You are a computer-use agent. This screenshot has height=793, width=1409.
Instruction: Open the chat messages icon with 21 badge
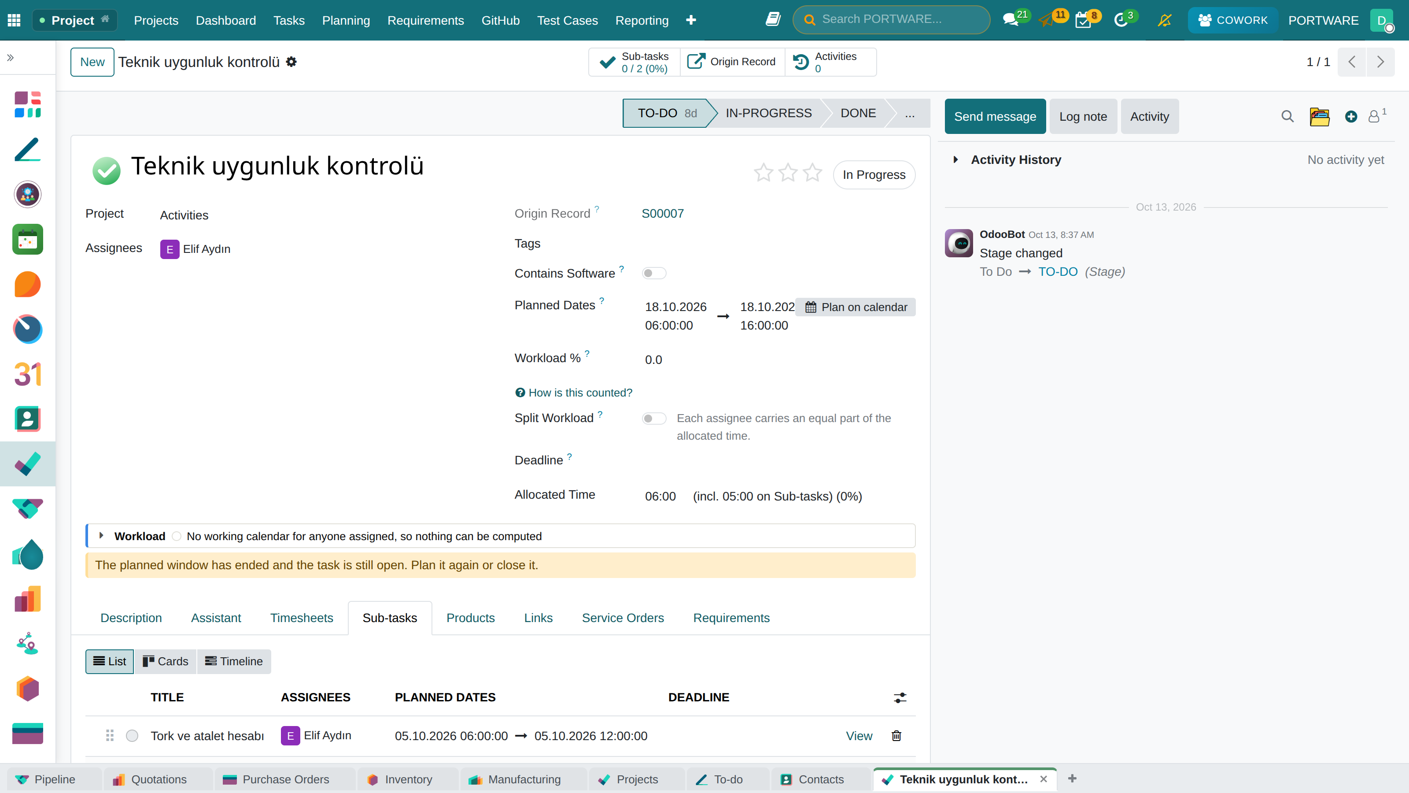pyautogui.click(x=1011, y=20)
